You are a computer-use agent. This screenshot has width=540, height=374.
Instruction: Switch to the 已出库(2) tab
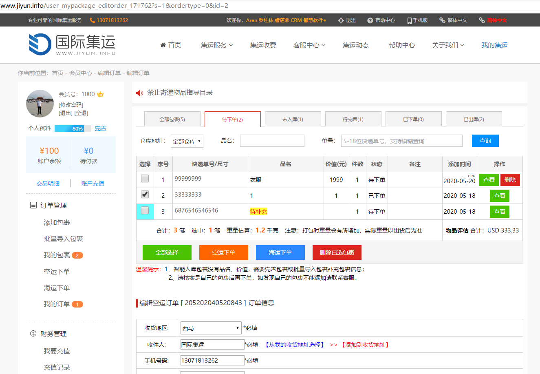point(474,120)
